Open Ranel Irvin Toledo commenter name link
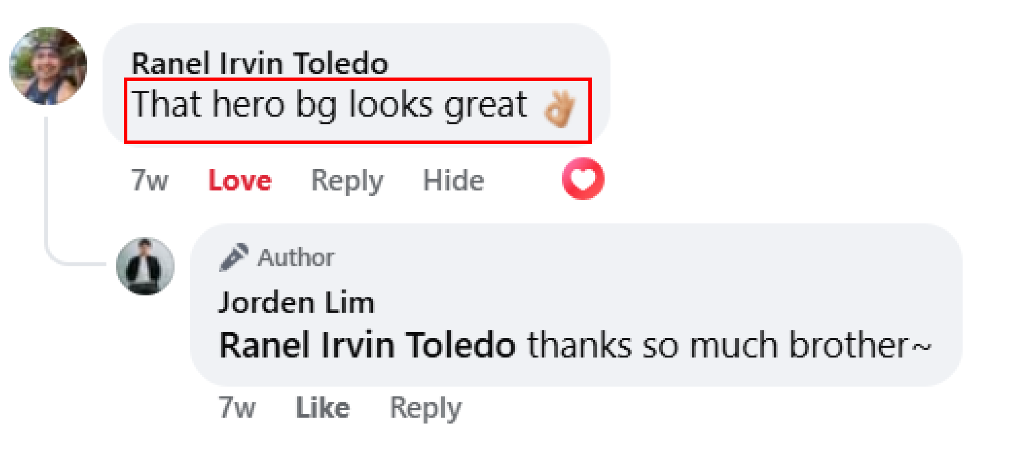This screenshot has height=476, width=1036. pos(260,63)
